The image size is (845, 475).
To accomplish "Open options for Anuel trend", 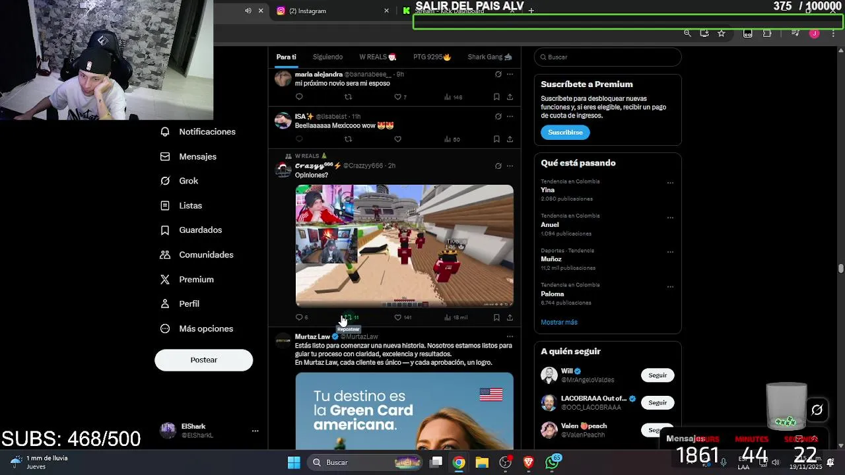I will 670,218.
